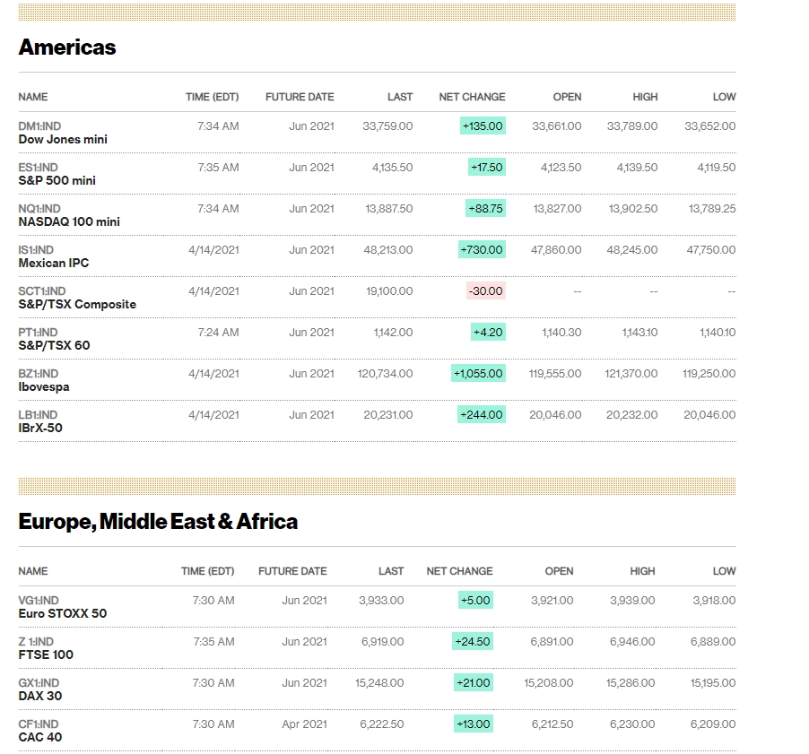Click the FTSE 100 +24.50 change badge

[473, 642]
